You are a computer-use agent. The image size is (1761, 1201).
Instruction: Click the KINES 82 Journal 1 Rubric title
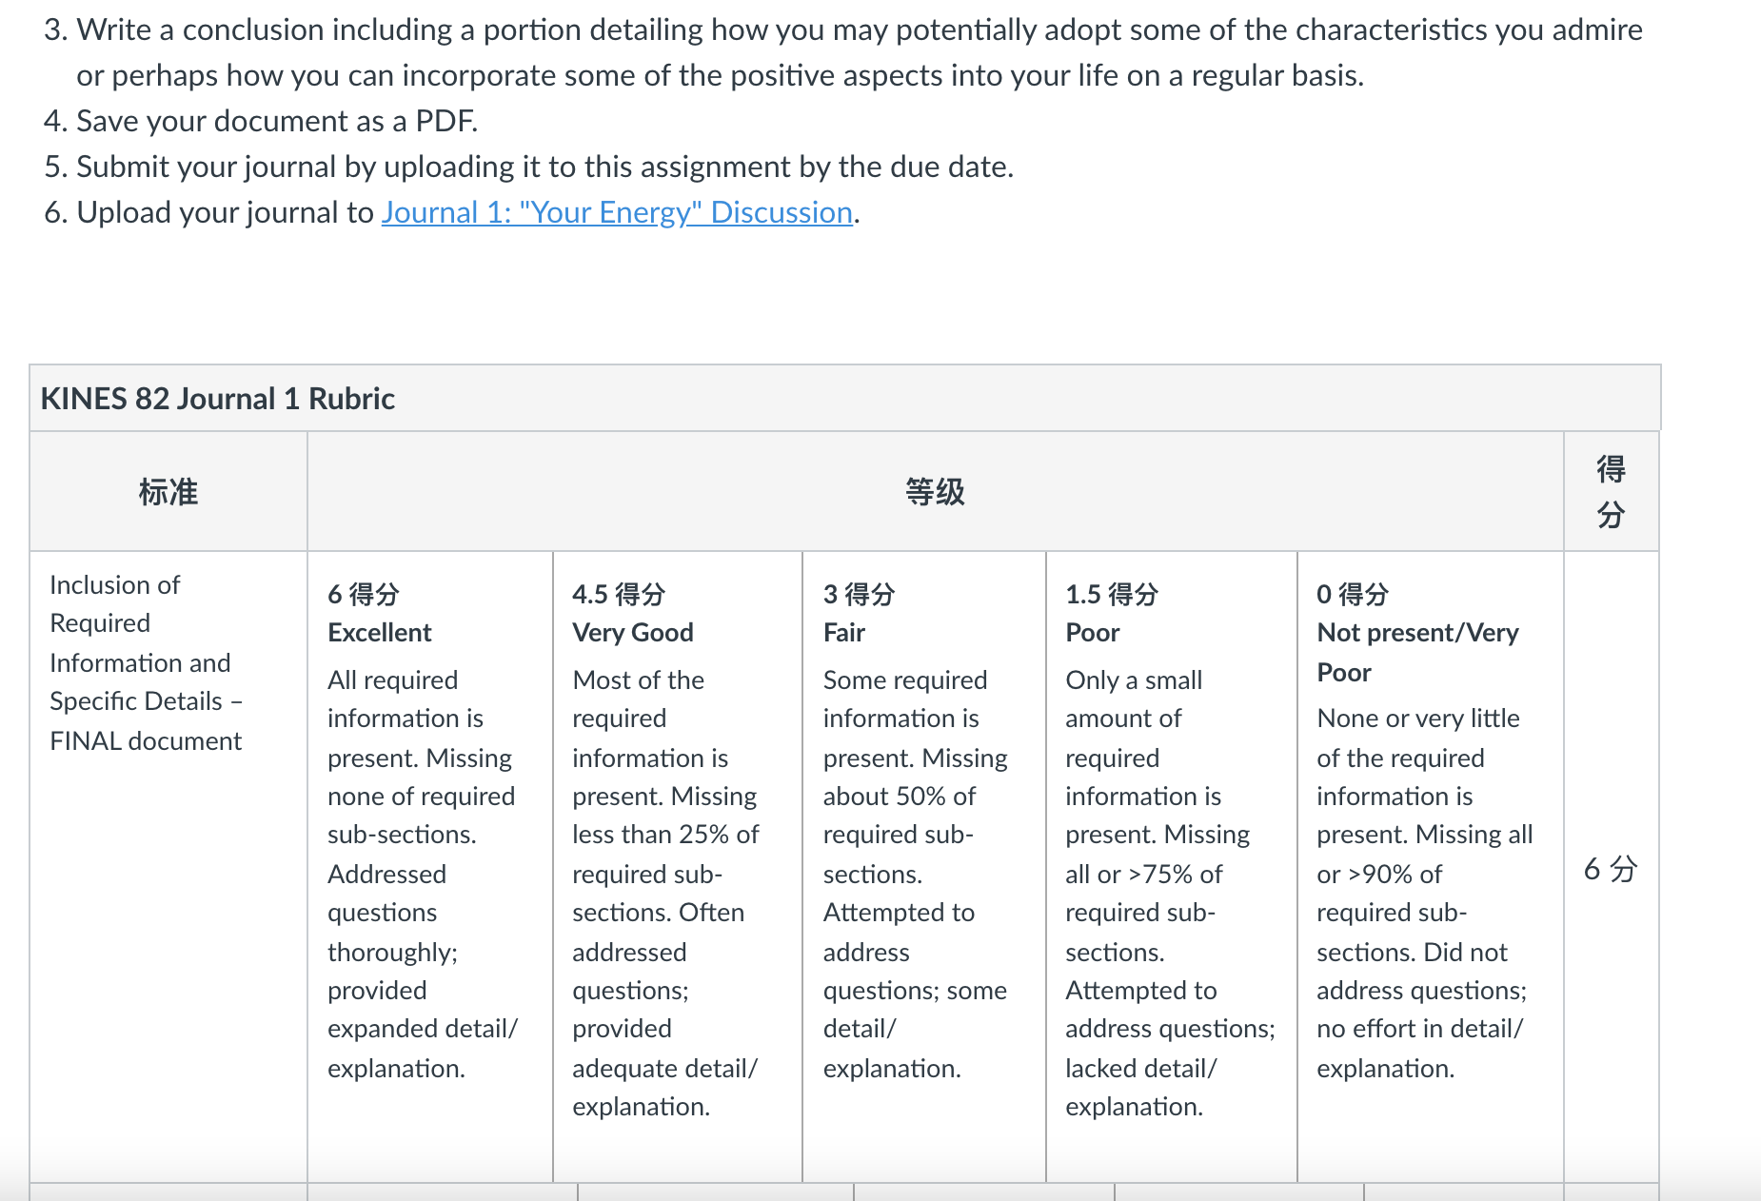(217, 398)
